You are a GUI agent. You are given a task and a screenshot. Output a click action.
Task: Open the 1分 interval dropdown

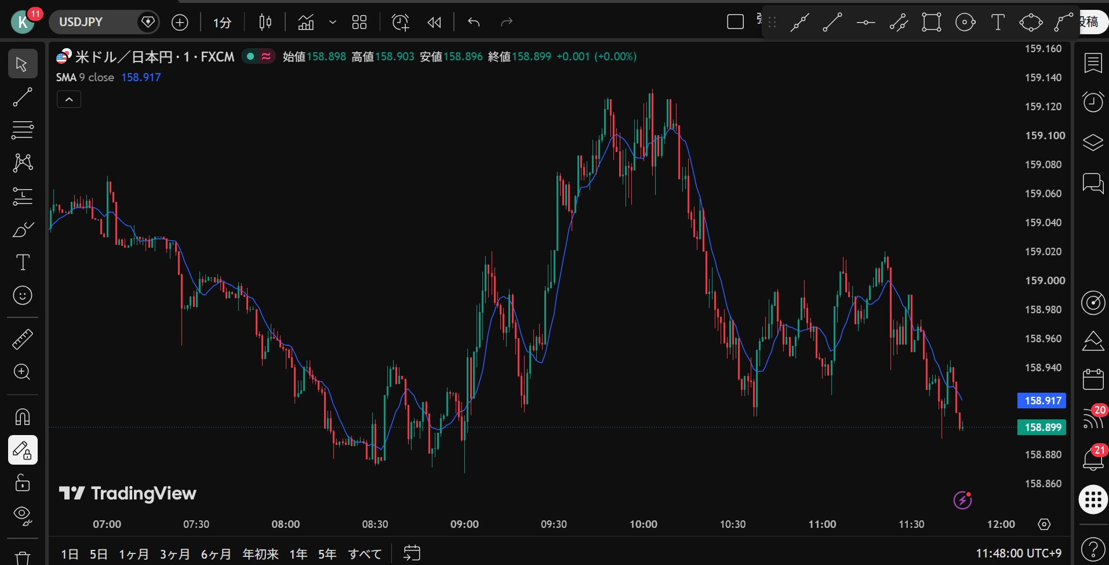pyautogui.click(x=222, y=22)
